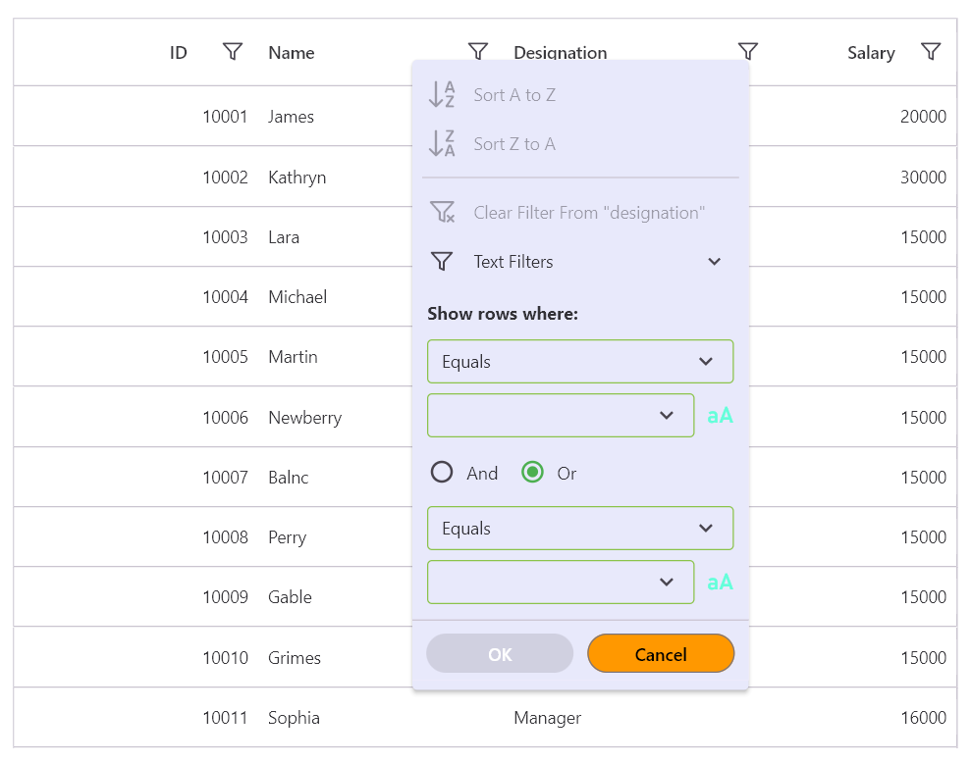This screenshot has width=971, height=763.
Task: Click the OK button
Action: (500, 653)
